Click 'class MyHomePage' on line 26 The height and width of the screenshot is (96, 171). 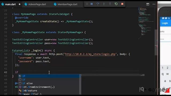tap(24, 14)
